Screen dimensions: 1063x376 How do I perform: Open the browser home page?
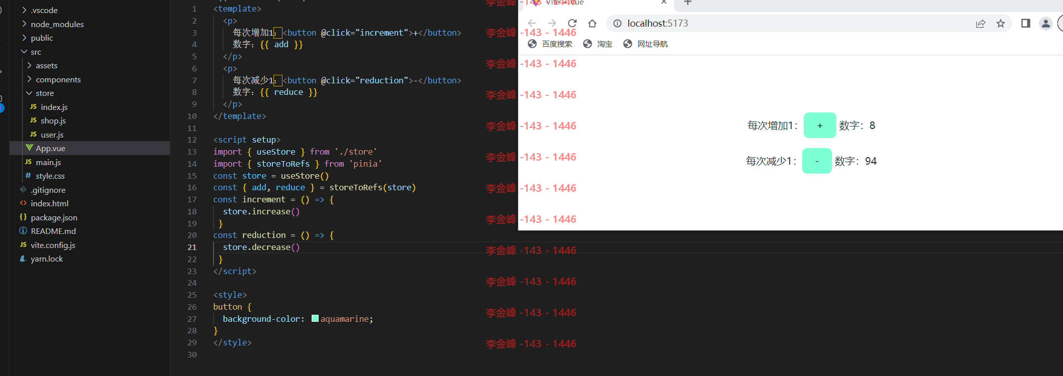[x=592, y=23]
